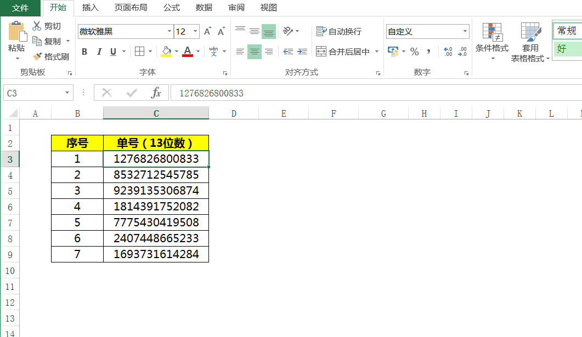
Task: Click the Copy icon
Action: 37,41
